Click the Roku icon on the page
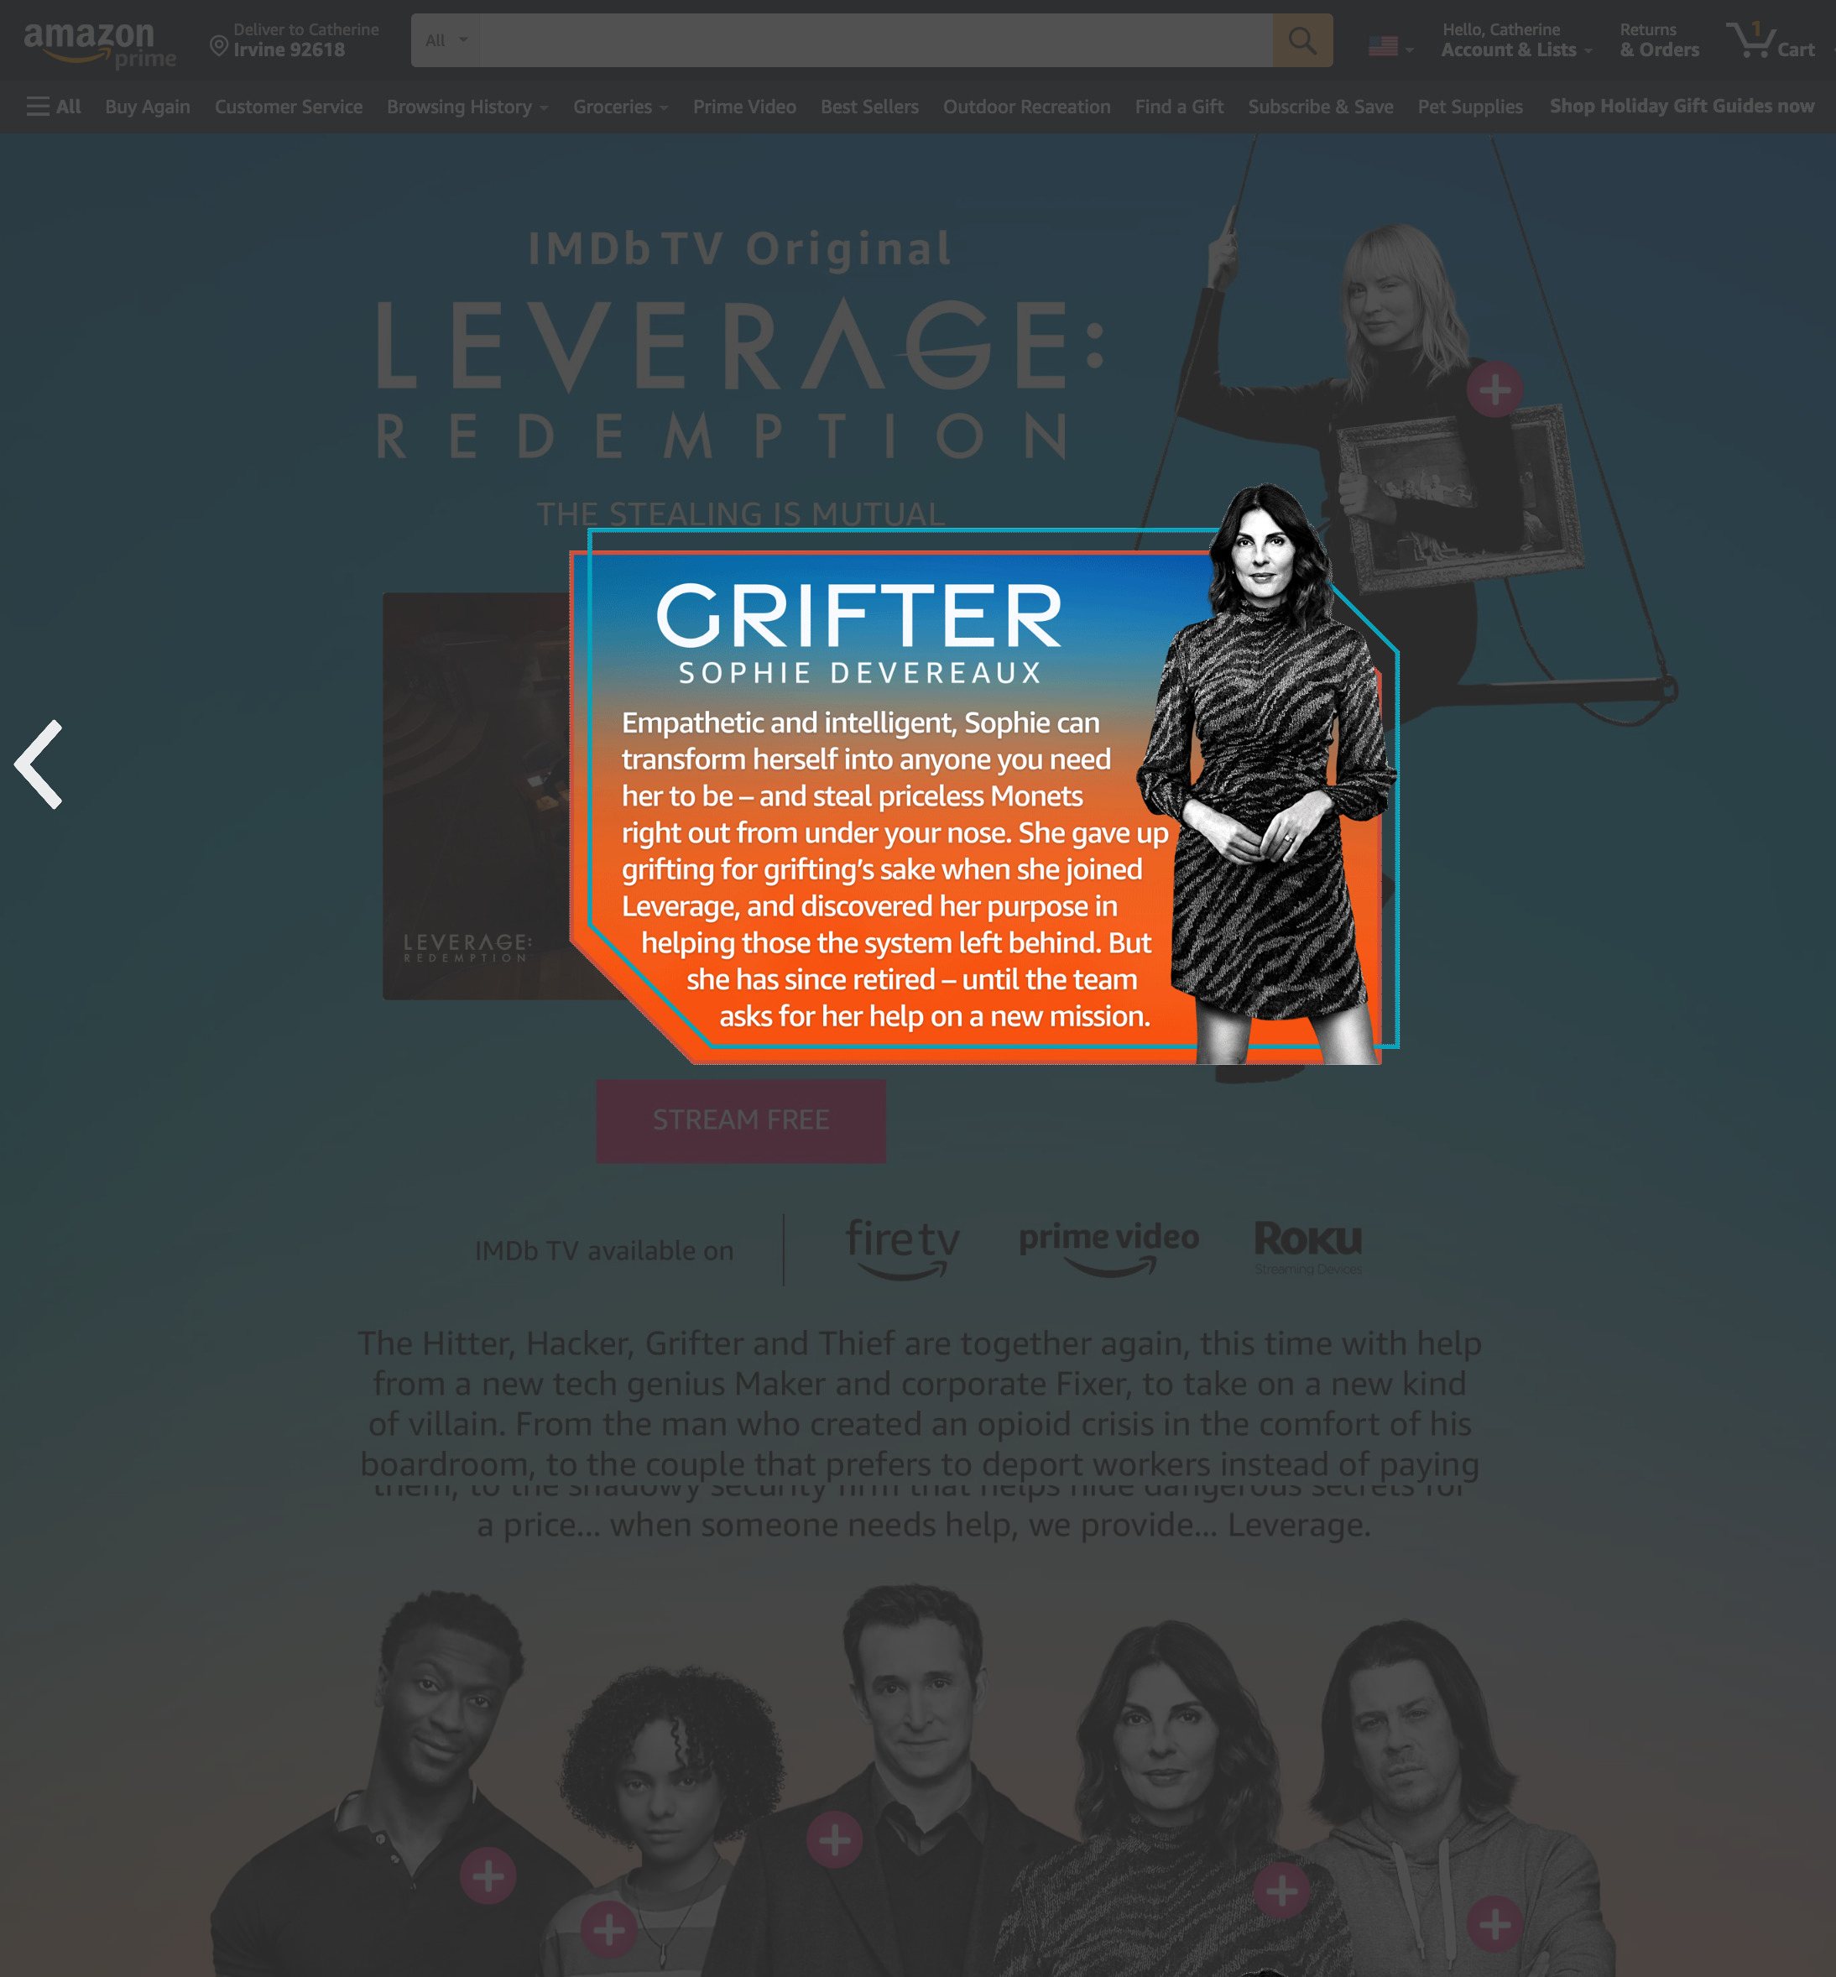 click(1307, 1242)
